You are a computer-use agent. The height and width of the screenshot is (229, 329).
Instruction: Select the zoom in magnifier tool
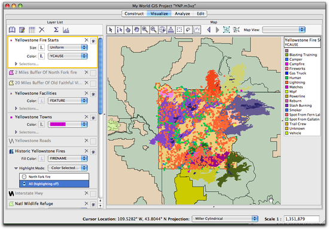tap(145, 29)
